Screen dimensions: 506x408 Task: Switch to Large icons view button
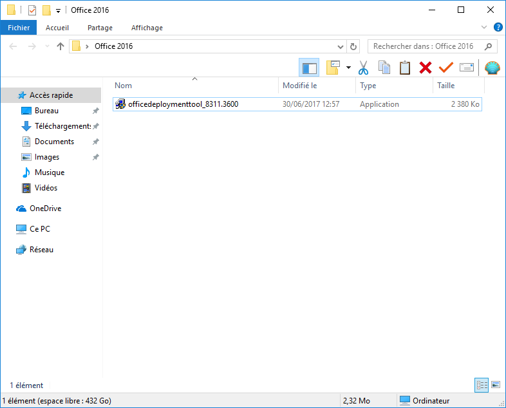pyautogui.click(x=496, y=385)
